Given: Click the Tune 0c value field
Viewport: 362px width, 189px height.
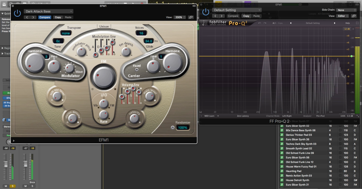Looking at the screenshot, I should (58, 41).
